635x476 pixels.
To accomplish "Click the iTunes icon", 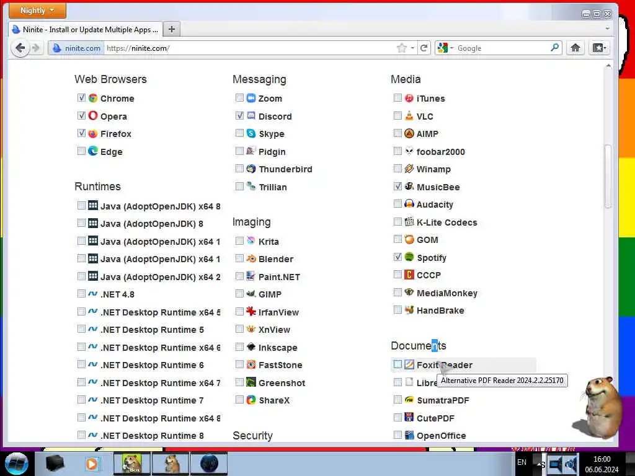I will [x=409, y=98].
